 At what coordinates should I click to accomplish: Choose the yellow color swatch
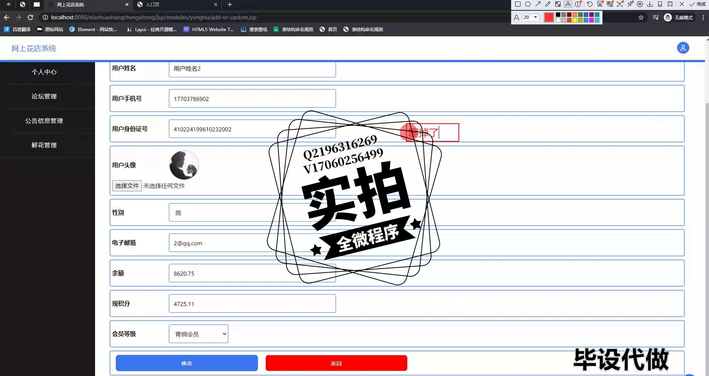pyautogui.click(x=575, y=20)
